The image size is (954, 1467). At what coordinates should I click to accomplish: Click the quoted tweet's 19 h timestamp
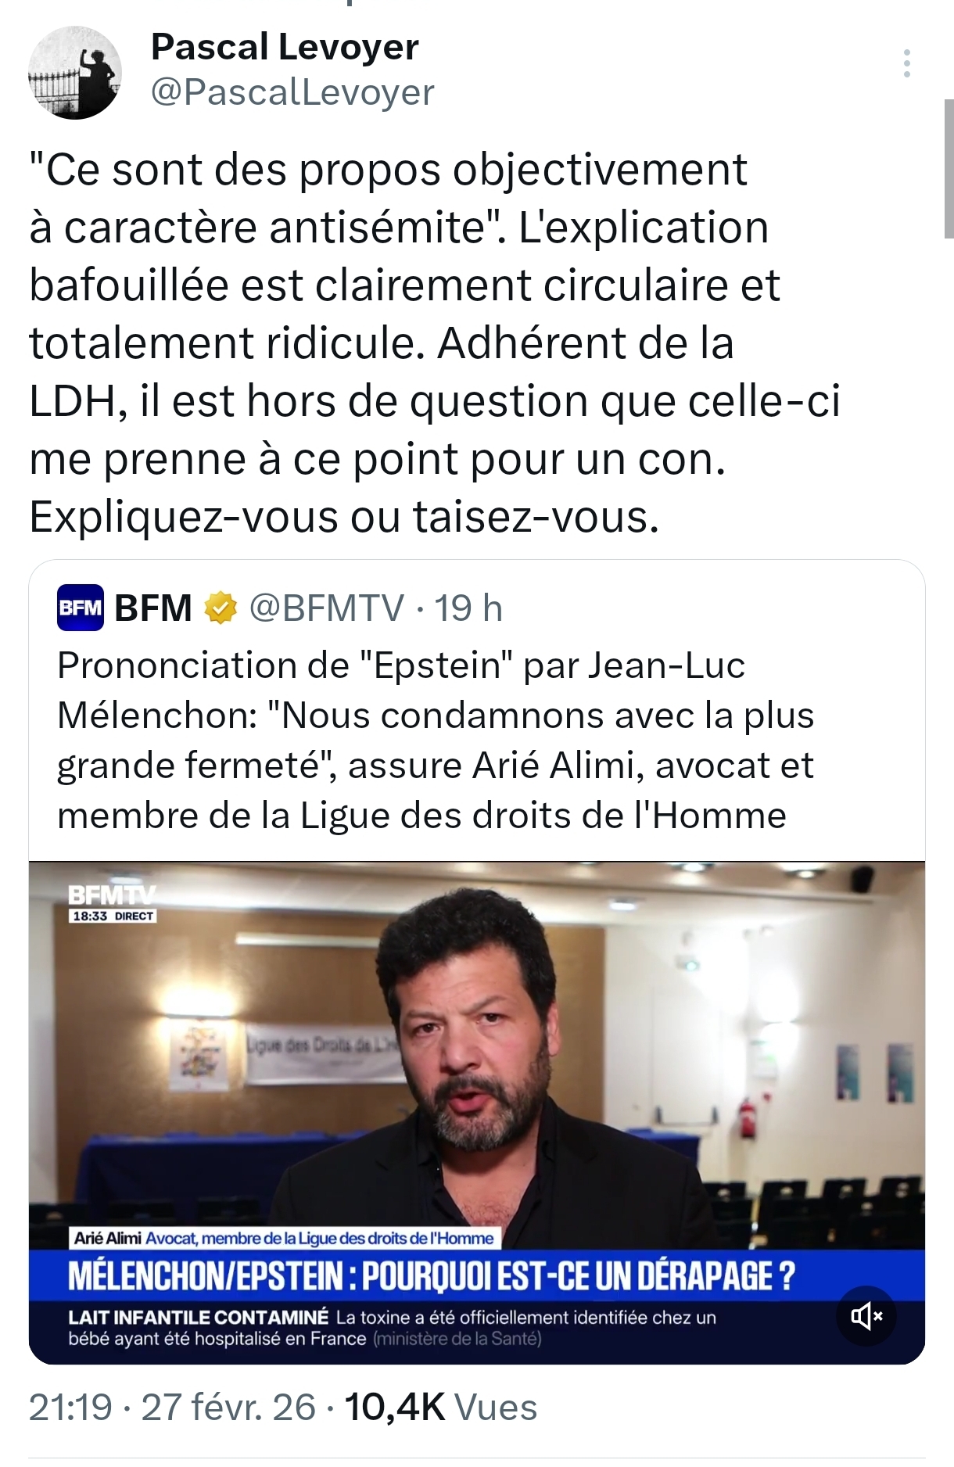point(468,608)
